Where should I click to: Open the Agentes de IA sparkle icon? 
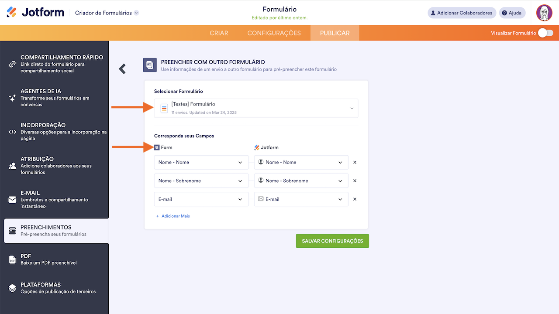coord(12,98)
